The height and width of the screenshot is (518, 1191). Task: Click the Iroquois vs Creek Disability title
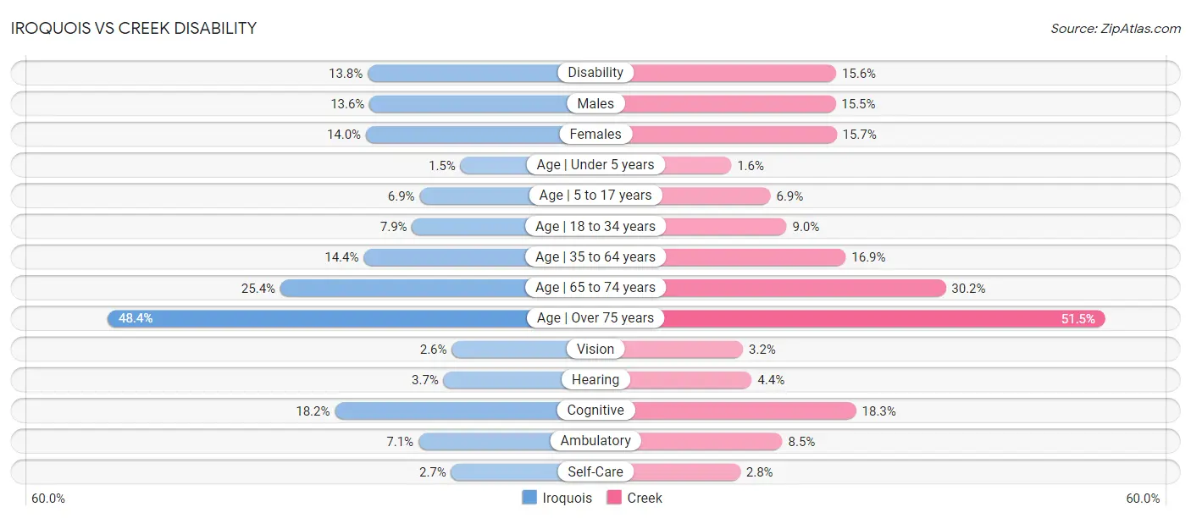134,28
